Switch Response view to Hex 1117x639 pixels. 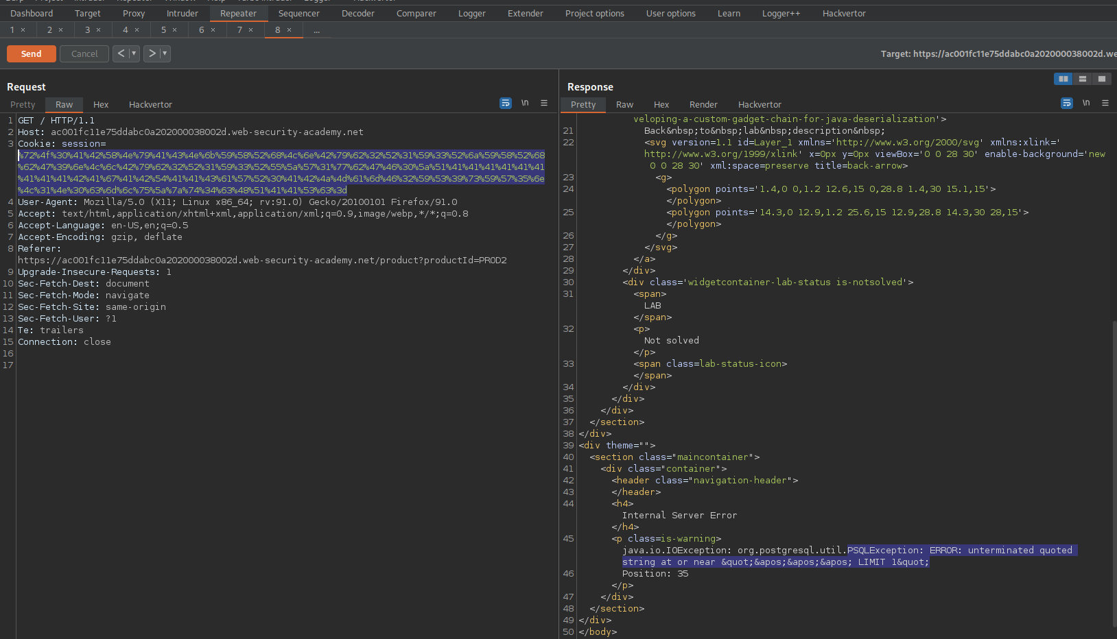pos(661,104)
